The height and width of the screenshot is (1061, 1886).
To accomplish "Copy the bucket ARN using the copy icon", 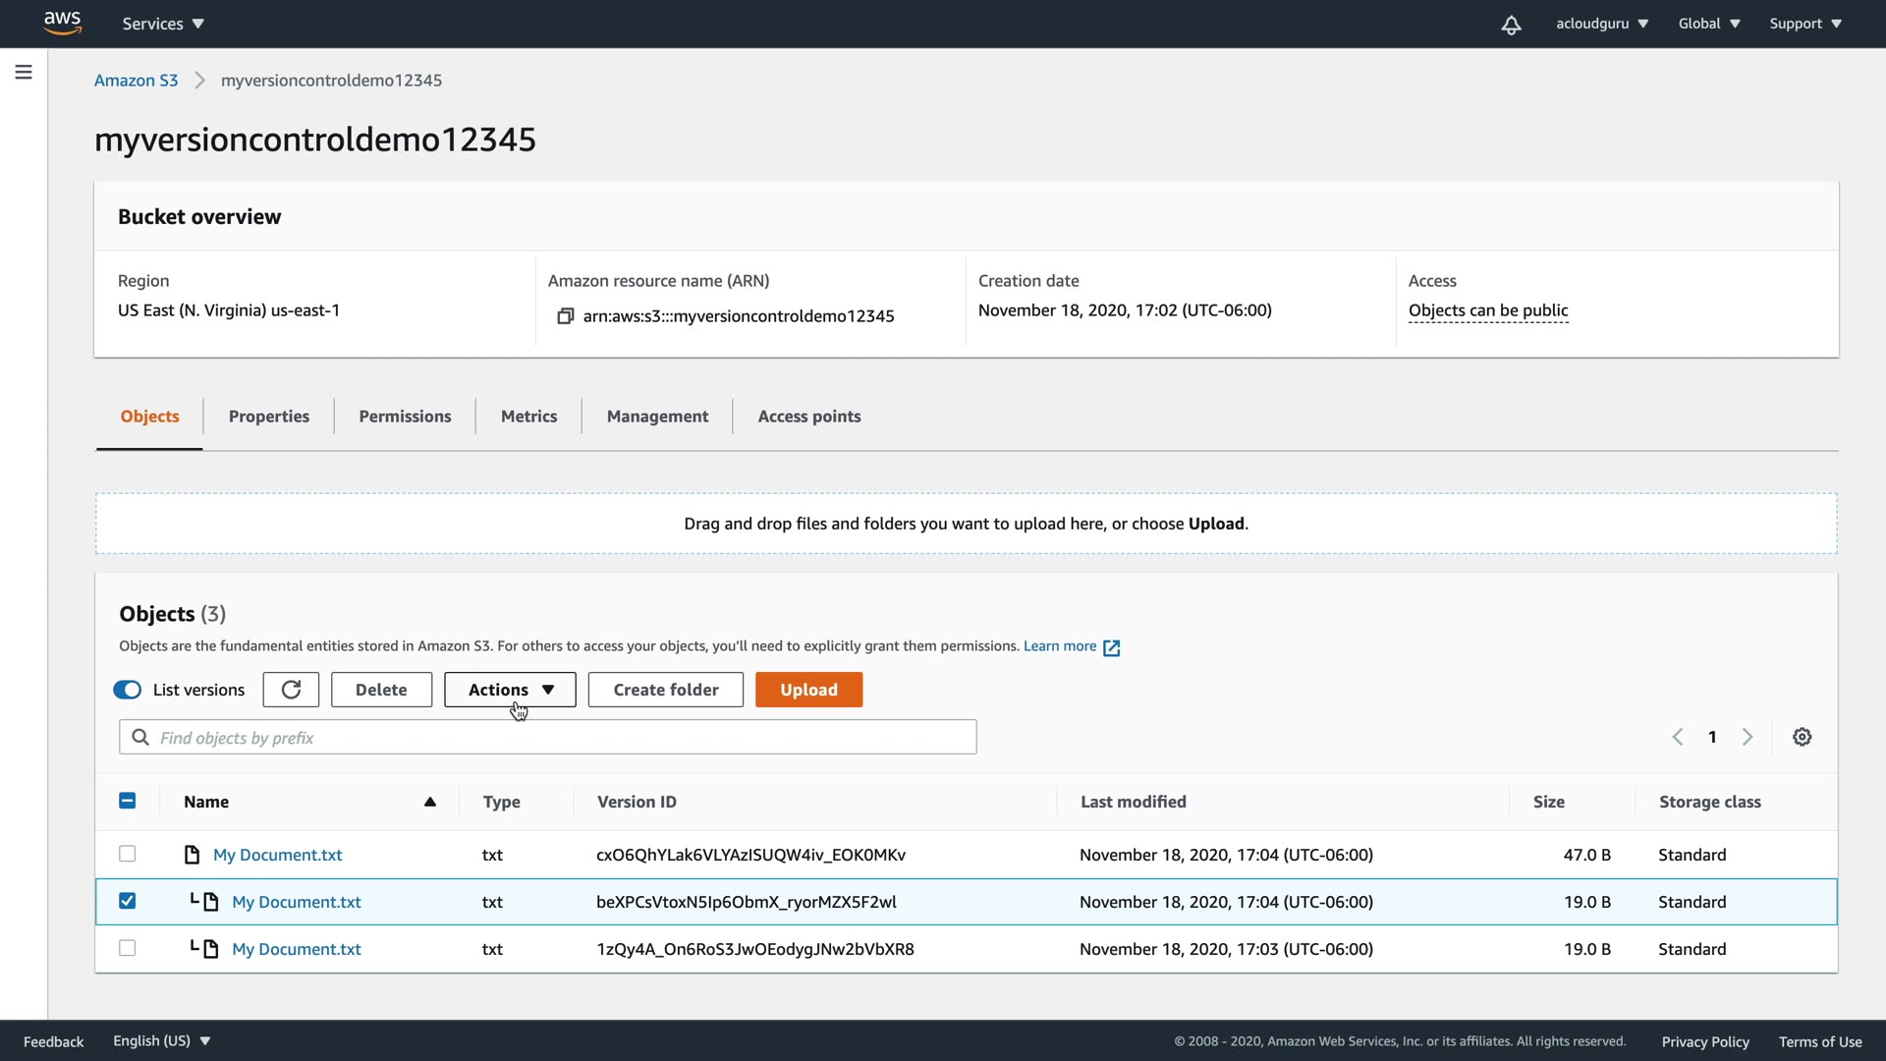I will (x=565, y=316).
